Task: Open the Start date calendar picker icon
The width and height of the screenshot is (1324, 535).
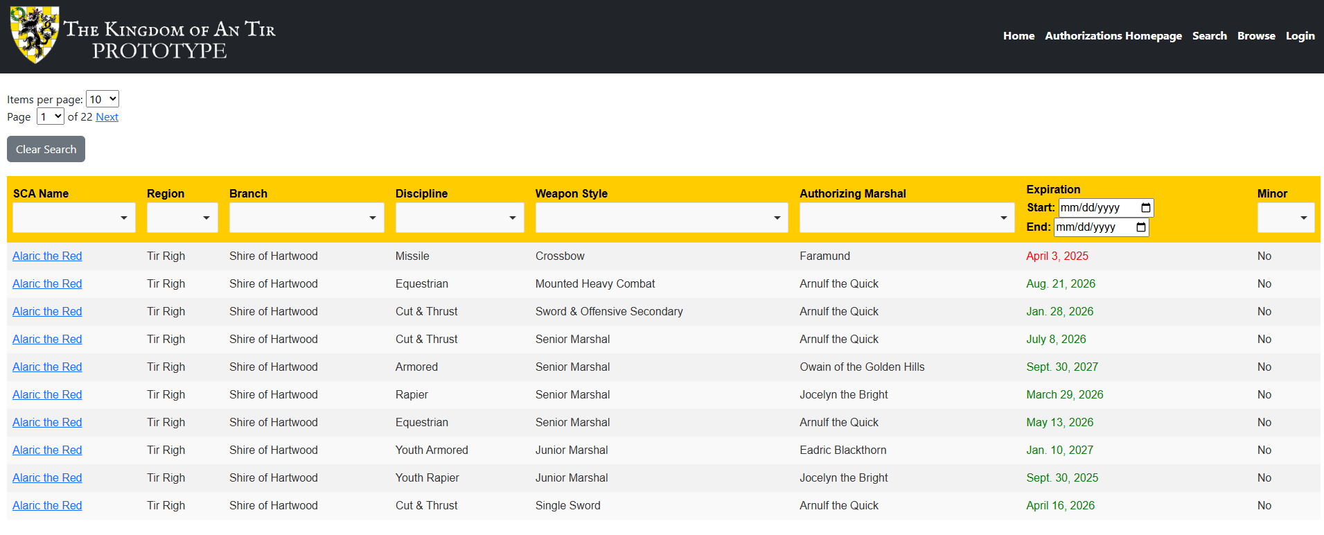Action: point(1145,208)
